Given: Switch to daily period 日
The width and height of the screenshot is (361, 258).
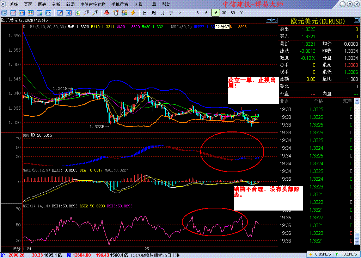Looking at the screenshot, I should coord(145,13).
